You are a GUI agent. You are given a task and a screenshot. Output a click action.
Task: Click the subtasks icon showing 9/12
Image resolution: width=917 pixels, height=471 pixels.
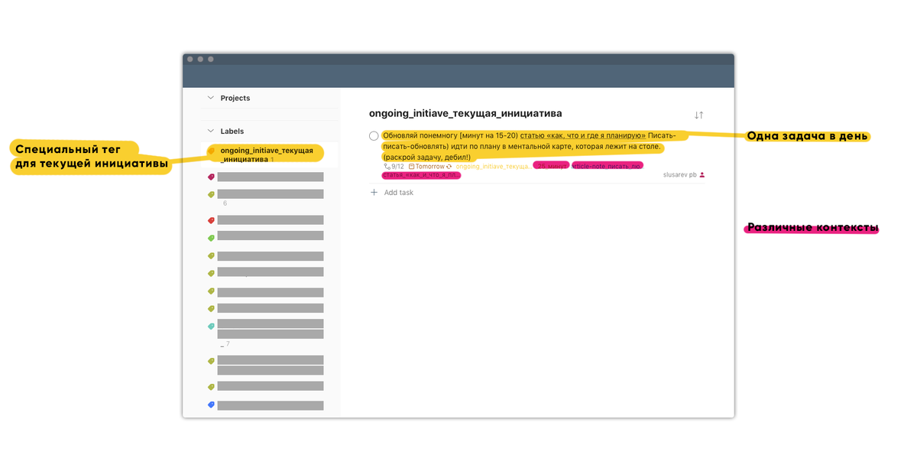pyautogui.click(x=387, y=166)
